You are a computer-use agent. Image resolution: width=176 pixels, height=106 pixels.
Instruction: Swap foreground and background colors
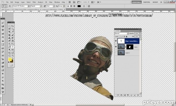(x=13, y=58)
